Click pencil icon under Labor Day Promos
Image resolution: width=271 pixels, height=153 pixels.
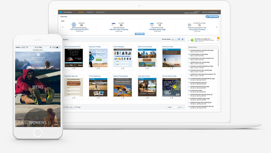click(x=146, y=98)
